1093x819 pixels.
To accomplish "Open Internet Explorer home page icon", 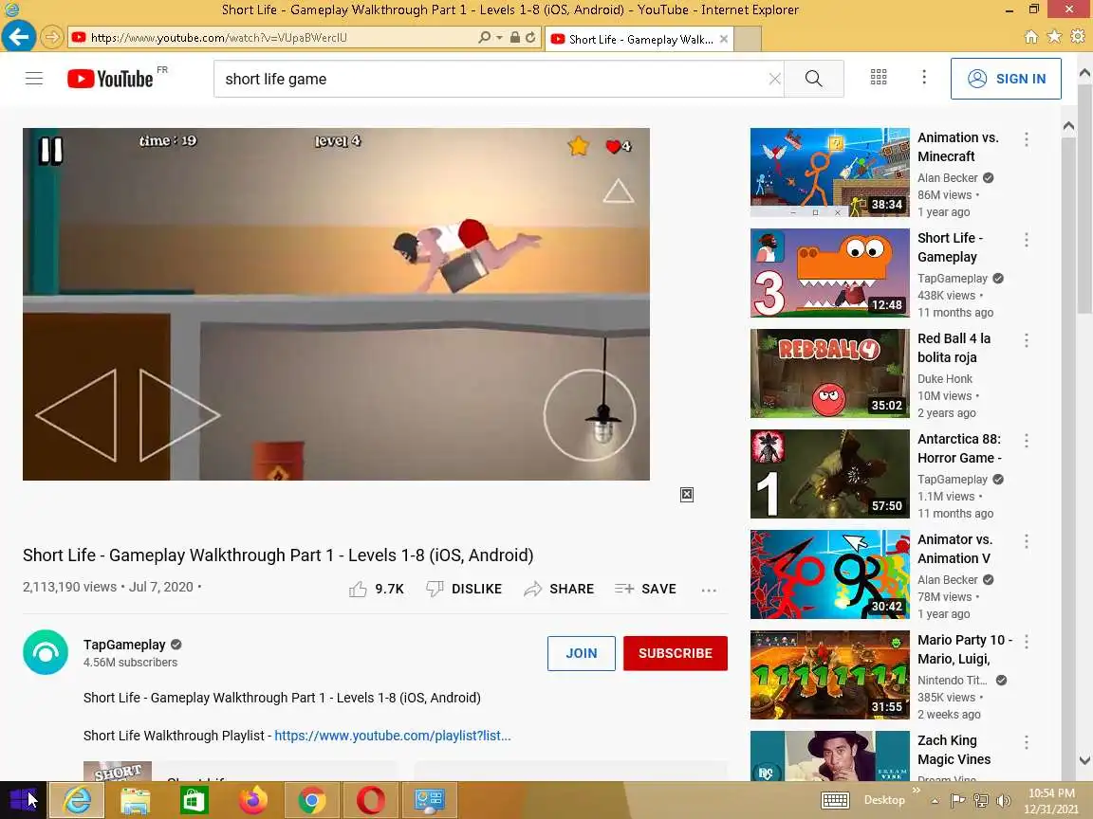I will (1031, 37).
